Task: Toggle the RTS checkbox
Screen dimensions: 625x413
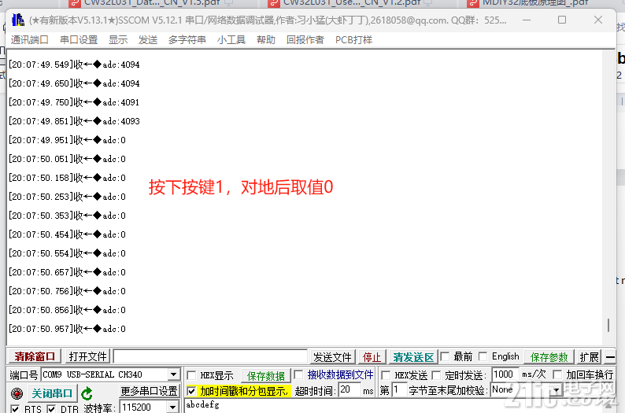Action: [15, 408]
